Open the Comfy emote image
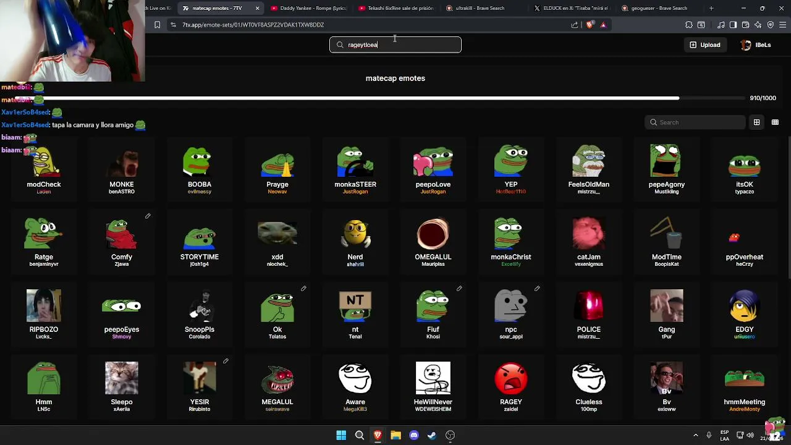 coord(122,234)
